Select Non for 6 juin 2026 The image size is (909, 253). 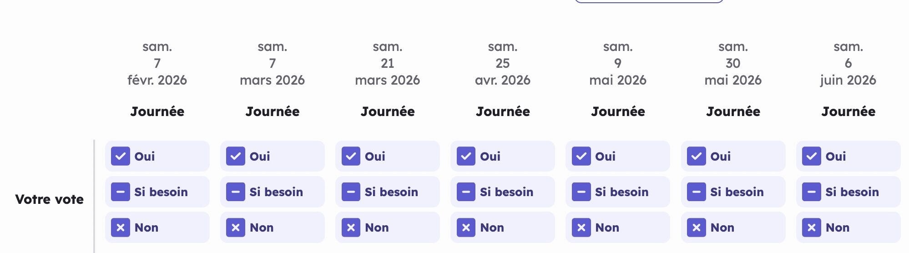(848, 228)
